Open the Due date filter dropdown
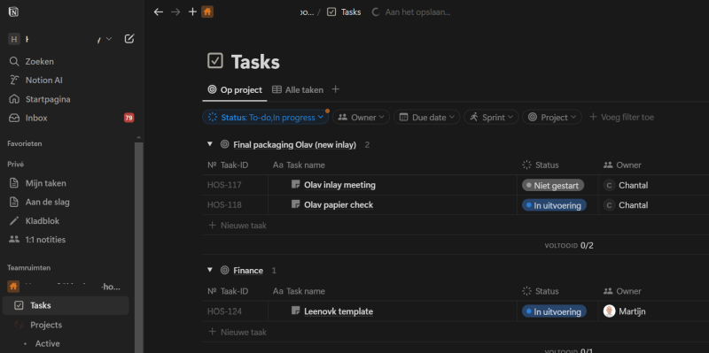Screen dimensions: 709x353 coord(427,118)
